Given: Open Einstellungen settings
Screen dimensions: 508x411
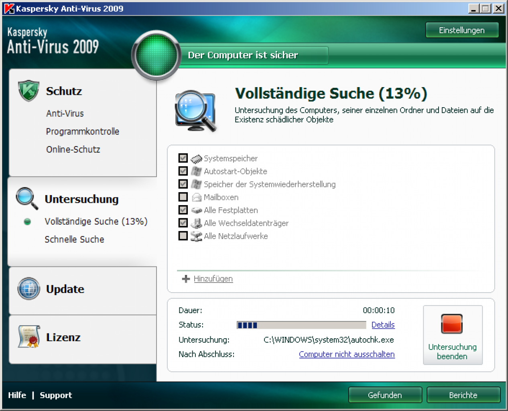Looking at the screenshot, I should point(462,30).
